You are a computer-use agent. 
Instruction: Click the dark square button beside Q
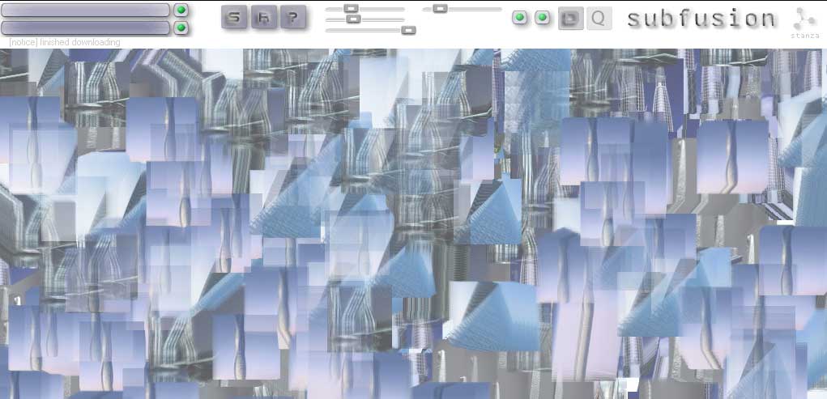570,18
